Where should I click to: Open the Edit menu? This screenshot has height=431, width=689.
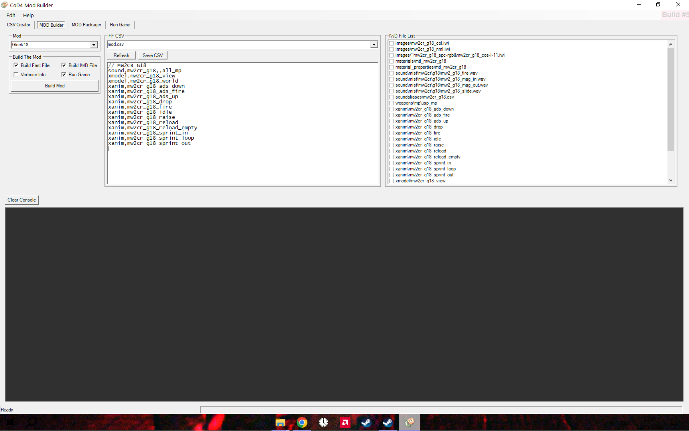point(11,15)
